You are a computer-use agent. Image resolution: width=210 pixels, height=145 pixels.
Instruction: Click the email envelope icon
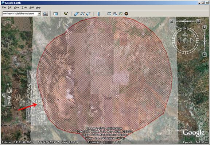[109, 14]
